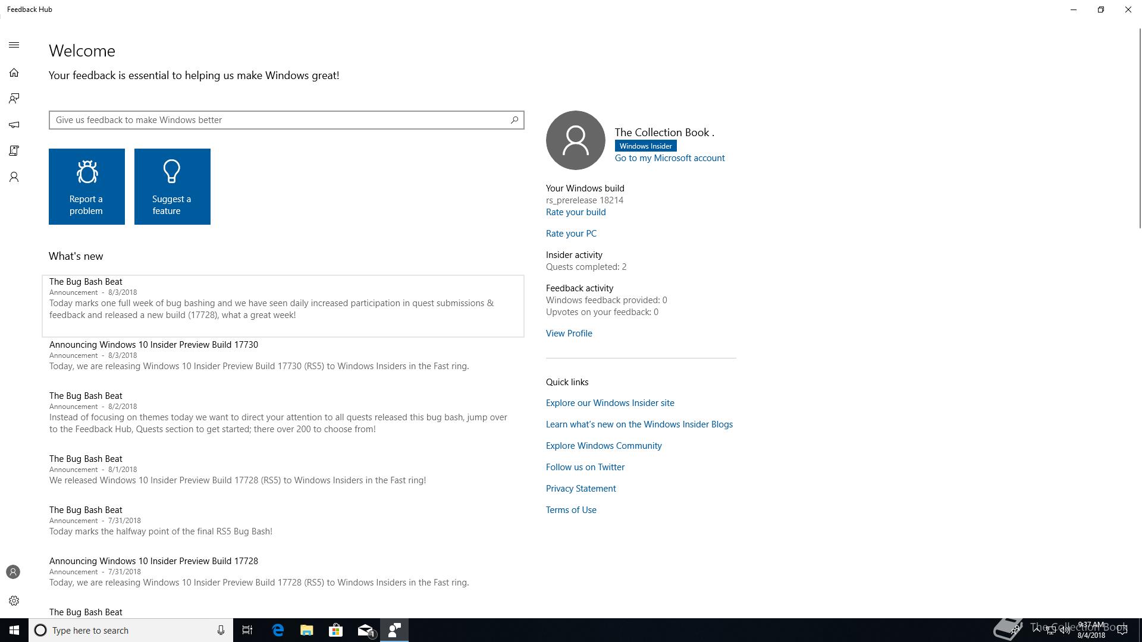Open the Privacy Statement link
This screenshot has width=1142, height=642.
581,489
